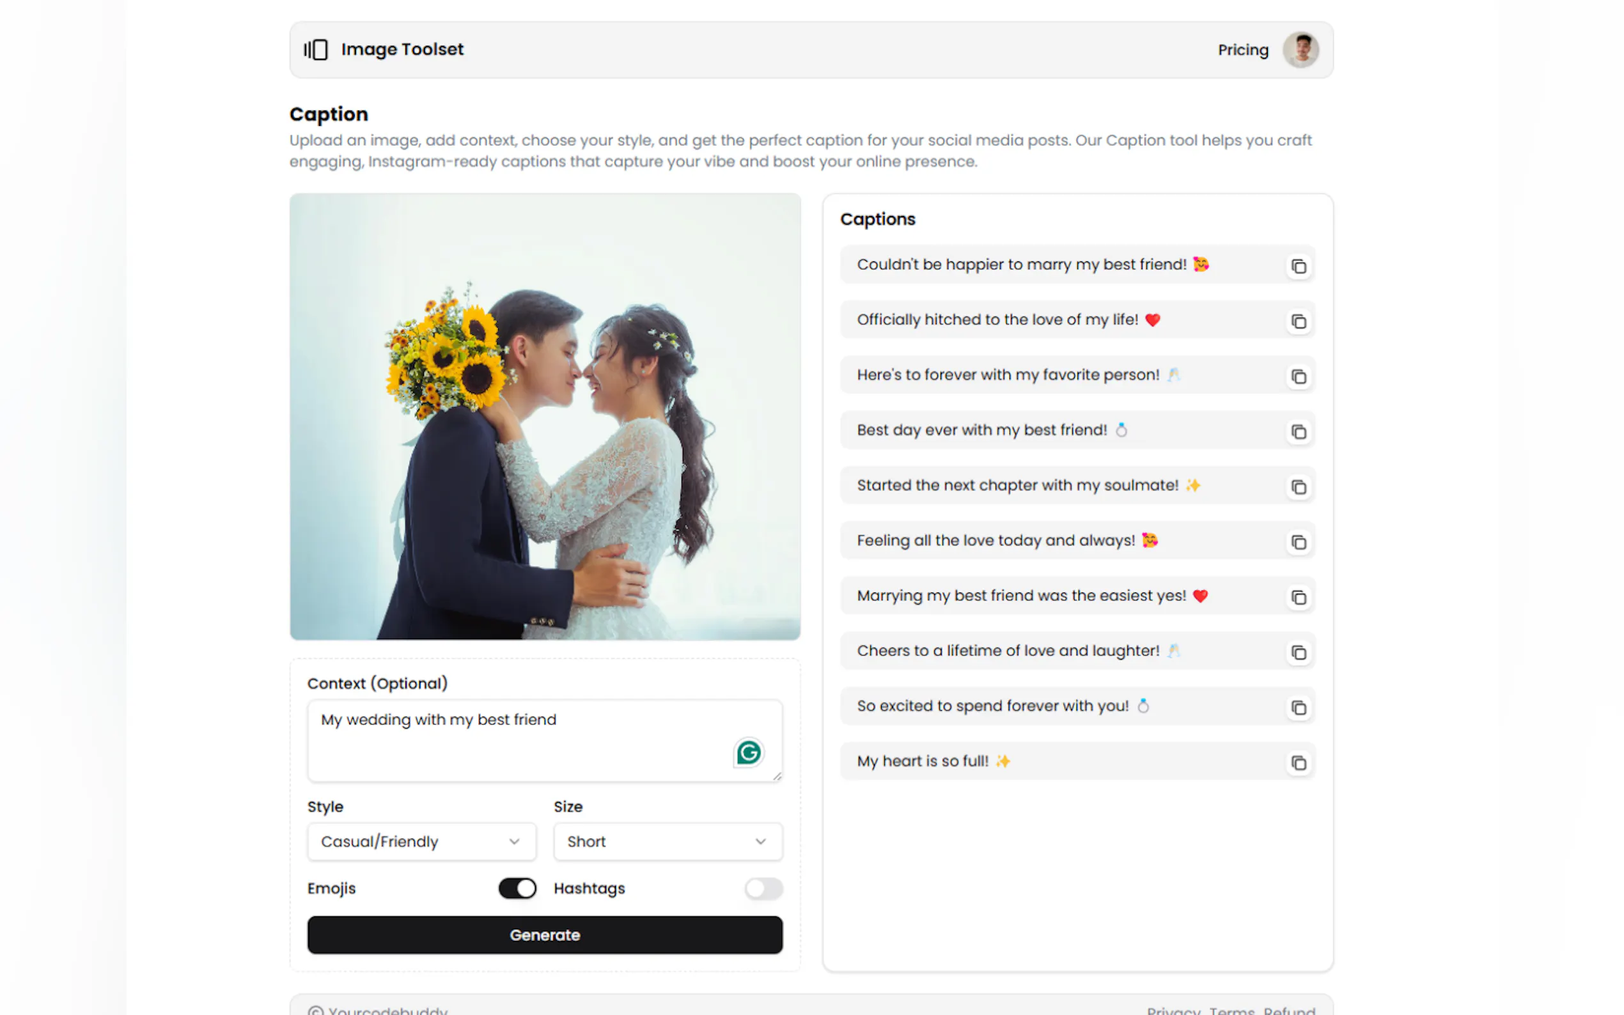Click the Image Toolset title
This screenshot has width=1624, height=1015.
pyautogui.click(x=402, y=50)
